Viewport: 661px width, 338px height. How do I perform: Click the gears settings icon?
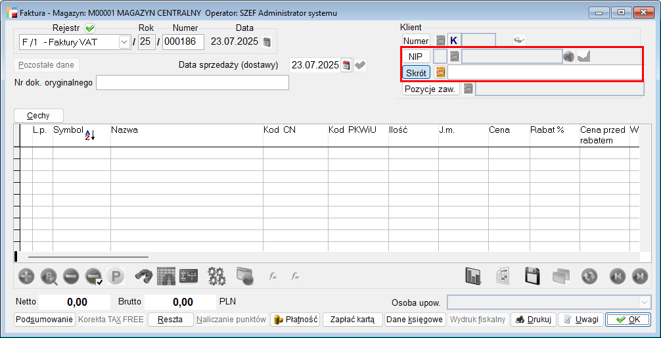point(217,277)
